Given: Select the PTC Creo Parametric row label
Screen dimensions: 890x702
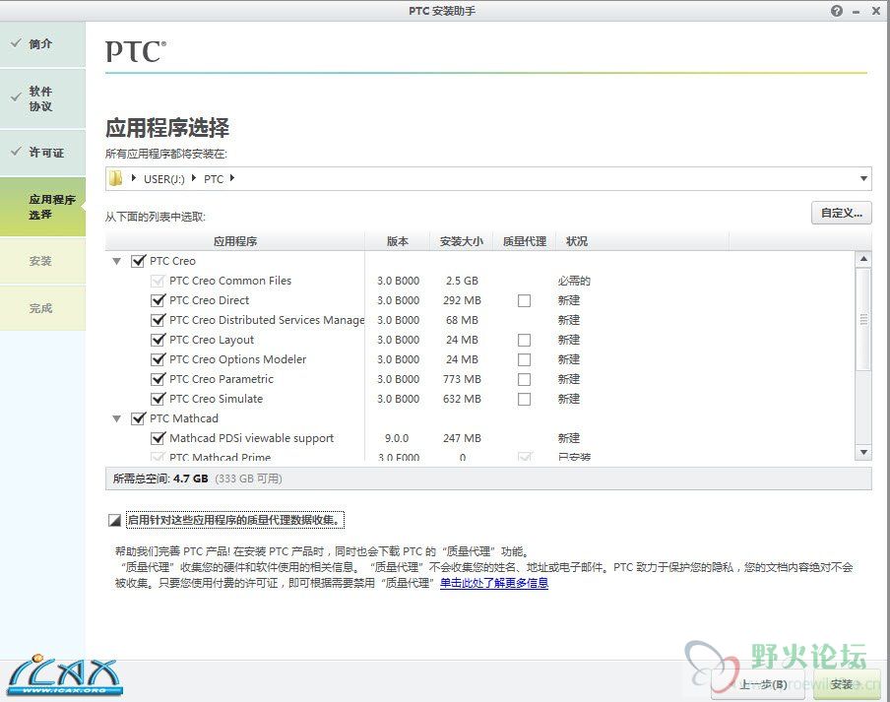Looking at the screenshot, I should pyautogui.click(x=222, y=379).
